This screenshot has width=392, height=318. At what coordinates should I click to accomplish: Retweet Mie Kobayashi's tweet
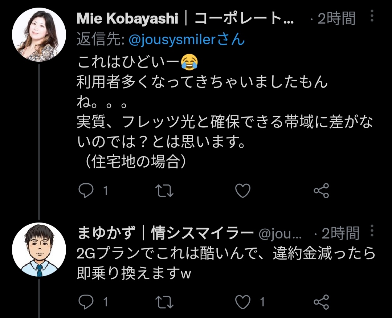[x=164, y=191]
